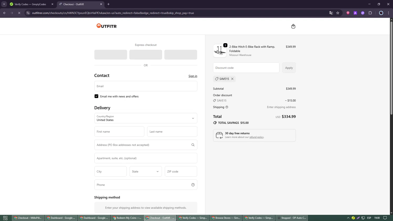The width and height of the screenshot is (393, 221).
Task: Bookmark this page with the star icon
Action: pos(338,13)
